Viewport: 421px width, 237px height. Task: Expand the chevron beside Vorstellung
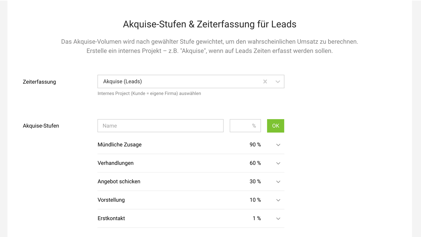point(278,200)
